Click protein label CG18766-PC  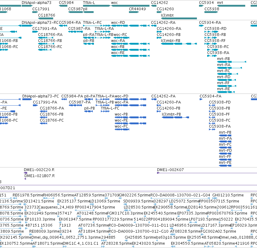(52, 120)
